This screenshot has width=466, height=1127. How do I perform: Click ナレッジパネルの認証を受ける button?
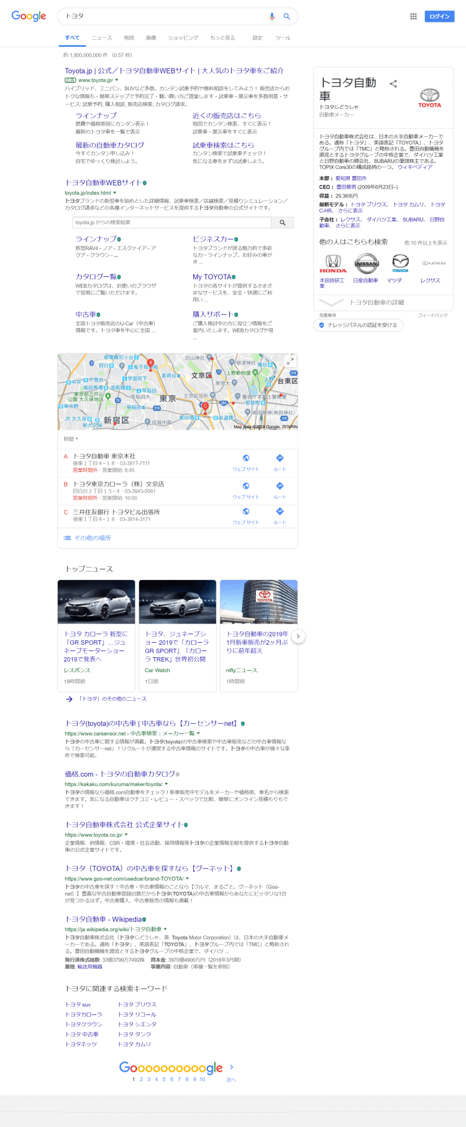pyautogui.click(x=359, y=325)
